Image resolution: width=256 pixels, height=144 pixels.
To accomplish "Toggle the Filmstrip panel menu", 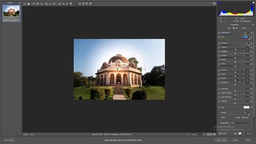I will [x=20, y=3].
